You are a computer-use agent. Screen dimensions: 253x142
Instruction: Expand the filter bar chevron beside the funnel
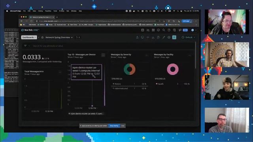tap(29, 46)
